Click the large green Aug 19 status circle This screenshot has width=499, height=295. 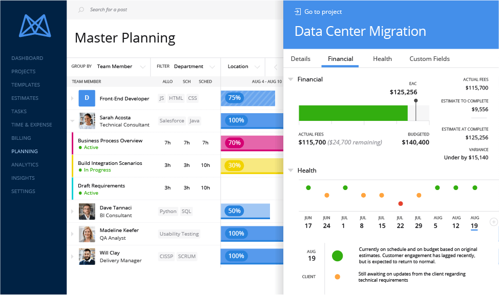[337, 256]
